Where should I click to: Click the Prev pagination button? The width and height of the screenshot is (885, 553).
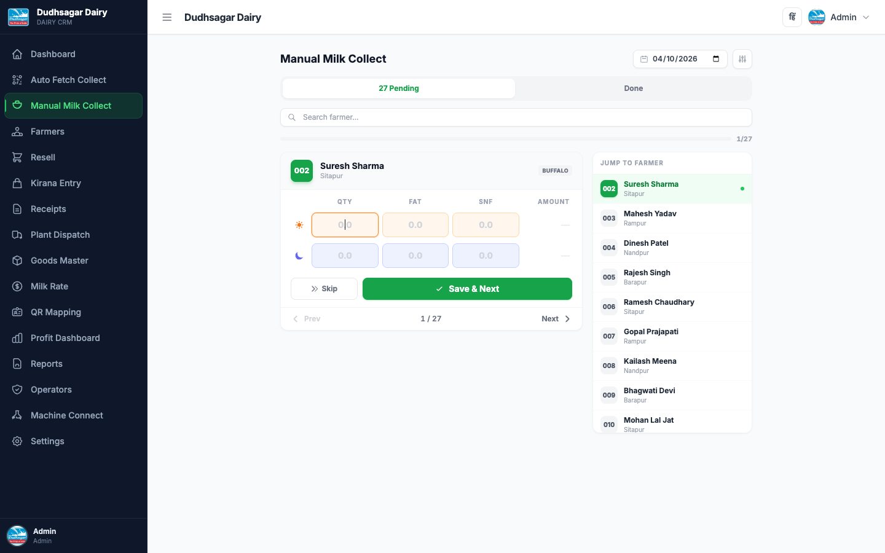[306, 319]
